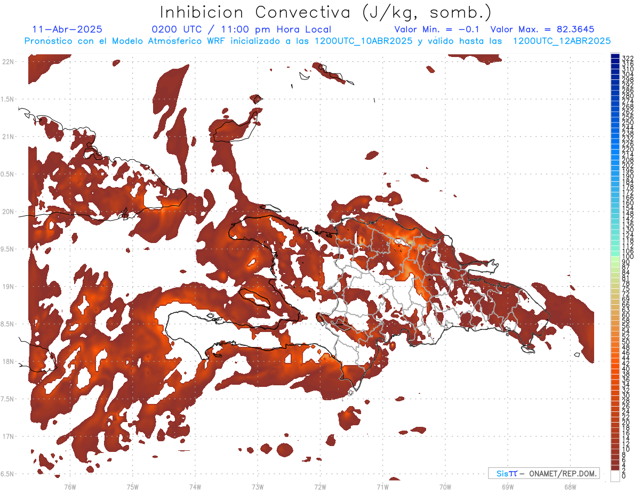The height and width of the screenshot is (494, 640).
Task: Click the '73W' longitude label
Action: click(258, 487)
